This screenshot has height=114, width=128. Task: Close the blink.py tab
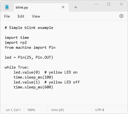[63, 7]
